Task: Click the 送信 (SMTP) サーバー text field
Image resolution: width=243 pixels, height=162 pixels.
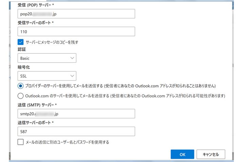Action: coord(76,114)
